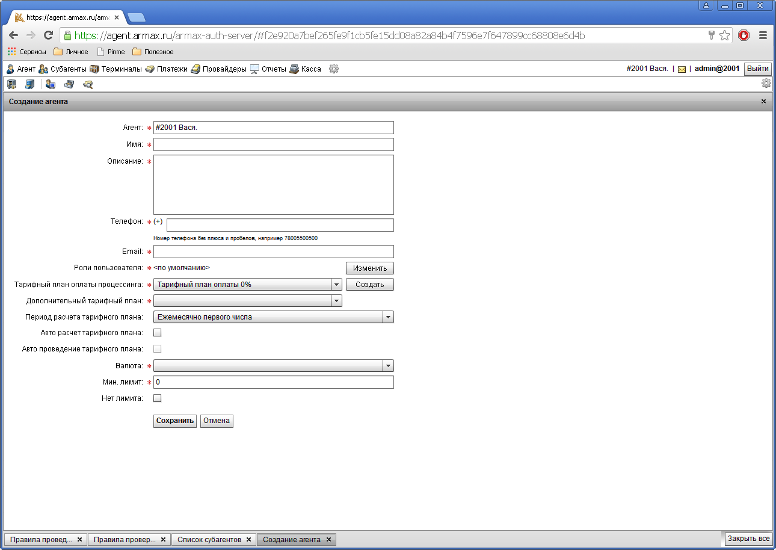
Task: Click into the Описание text area
Action: point(274,185)
